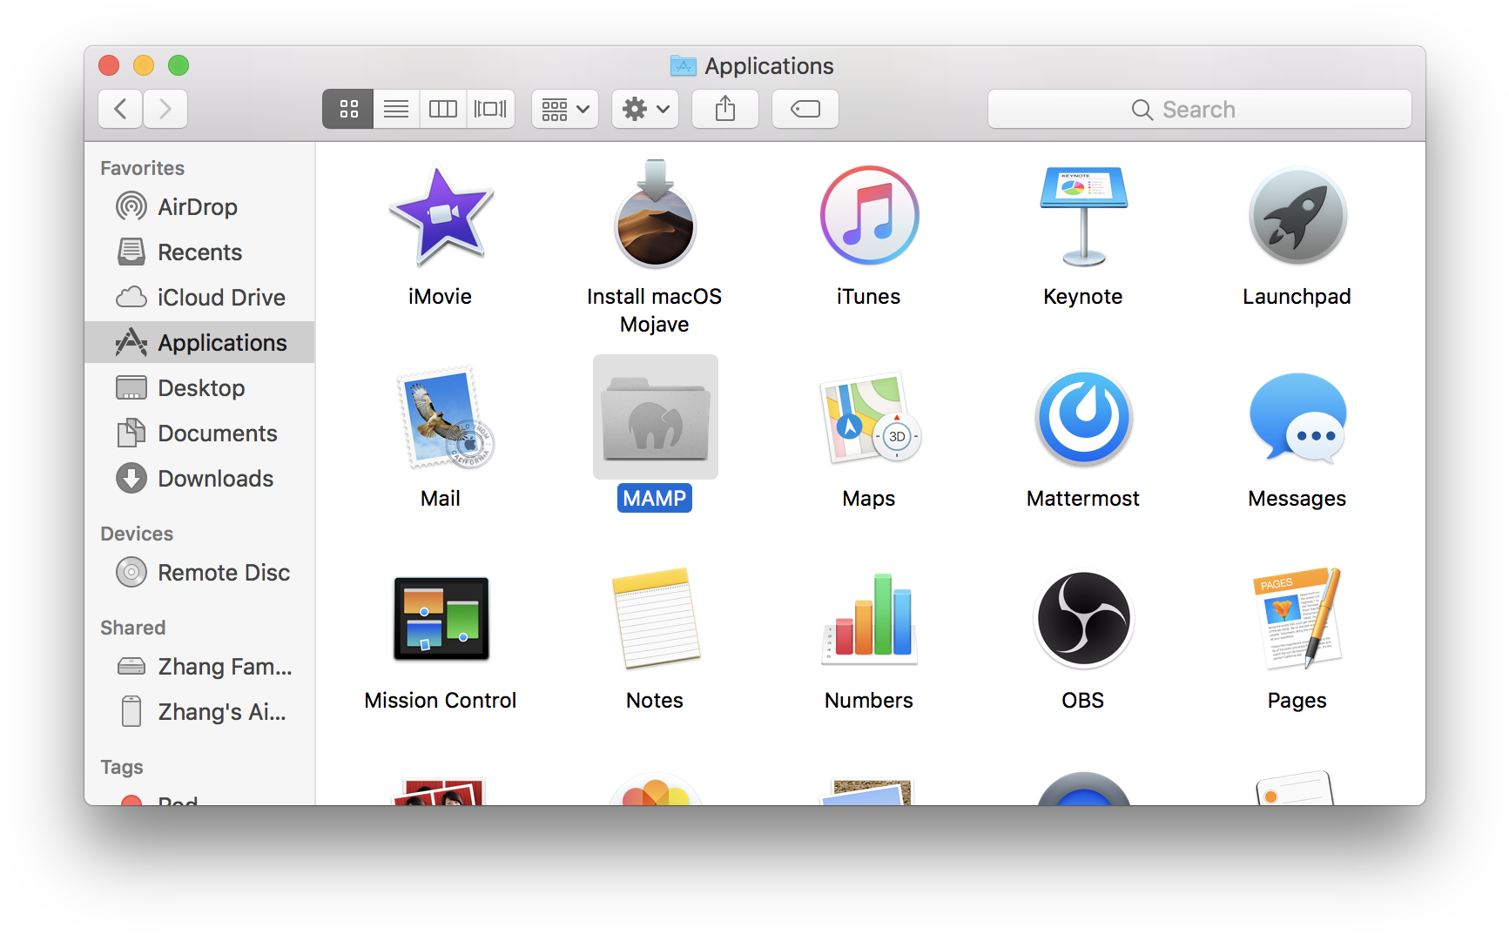The height and width of the screenshot is (934, 1509).
Task: Select Zhang's Ai... shared device
Action: [x=199, y=712]
